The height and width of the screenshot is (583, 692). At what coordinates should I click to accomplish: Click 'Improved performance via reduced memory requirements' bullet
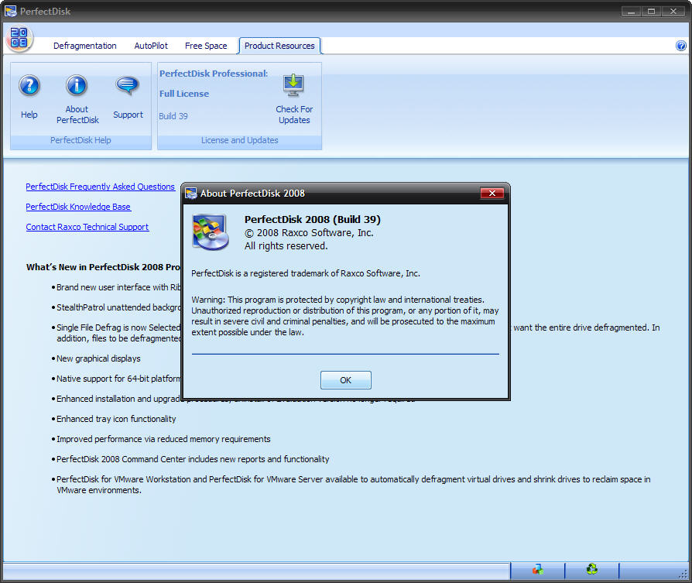click(x=163, y=439)
